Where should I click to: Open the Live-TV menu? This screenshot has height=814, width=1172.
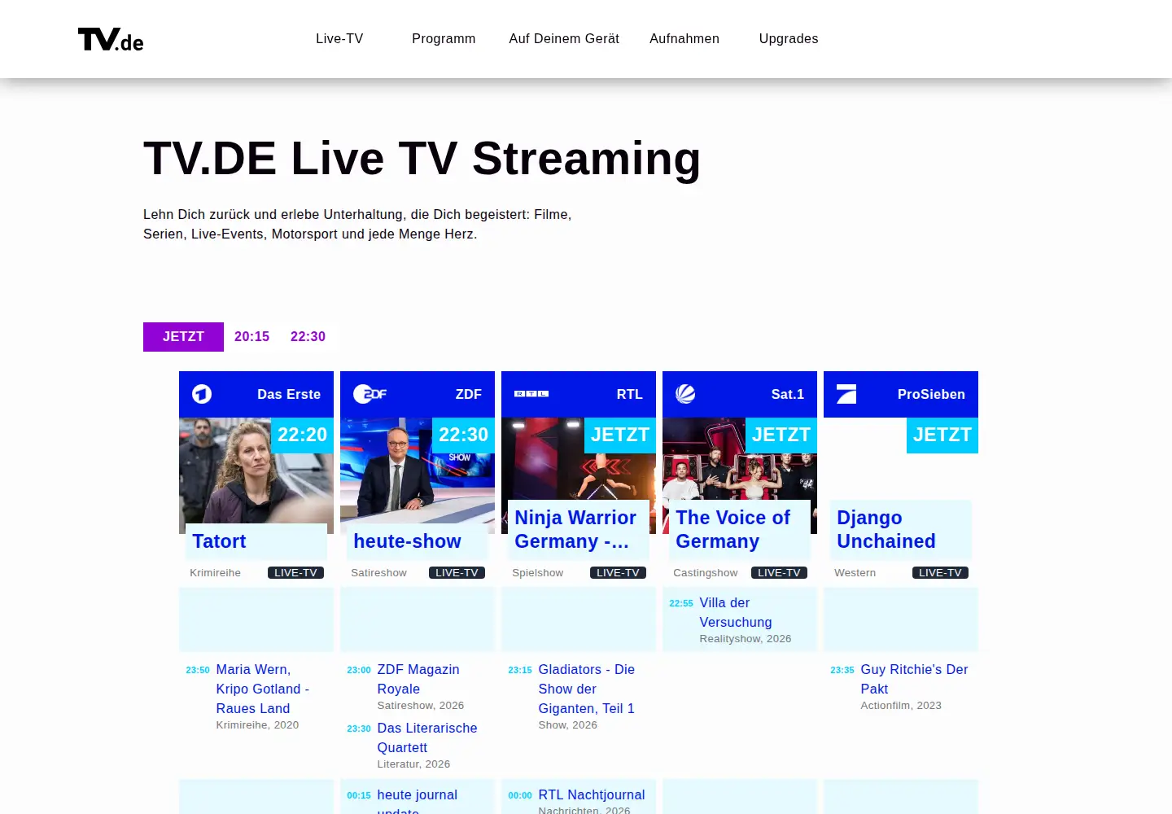coord(339,39)
